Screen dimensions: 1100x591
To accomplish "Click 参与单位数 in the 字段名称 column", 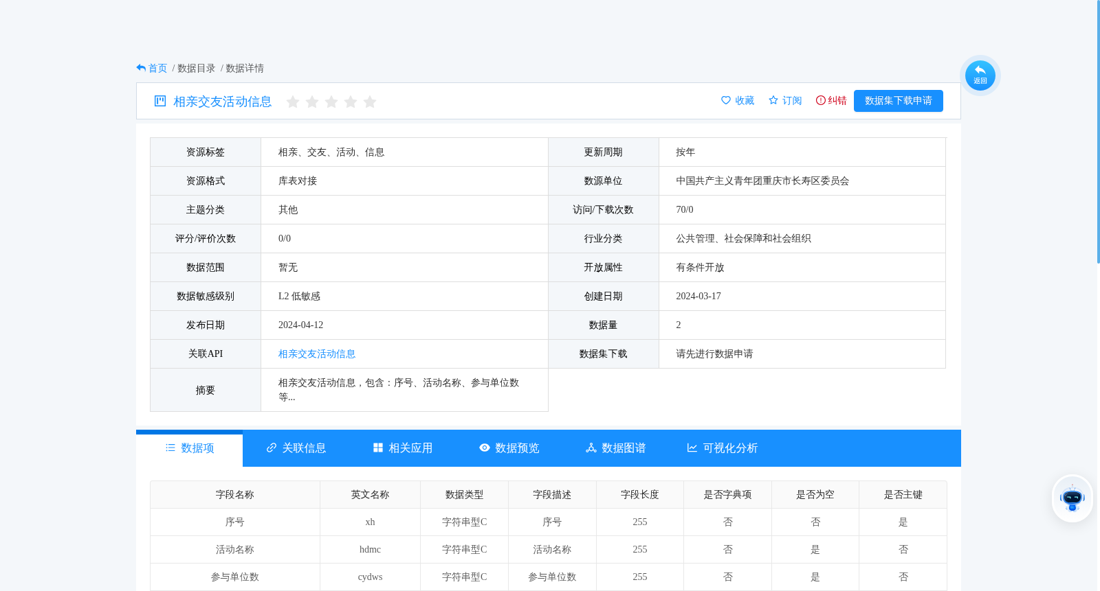I will coord(235,577).
